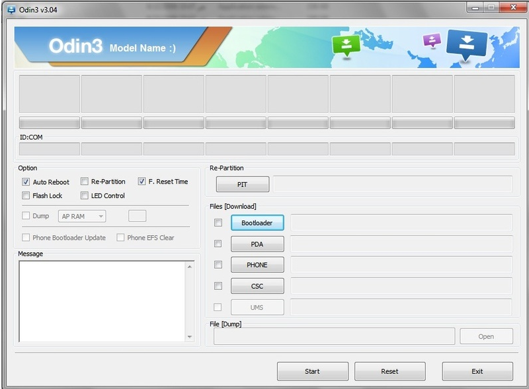
Task: Click the PHONE file path field
Action: point(401,265)
